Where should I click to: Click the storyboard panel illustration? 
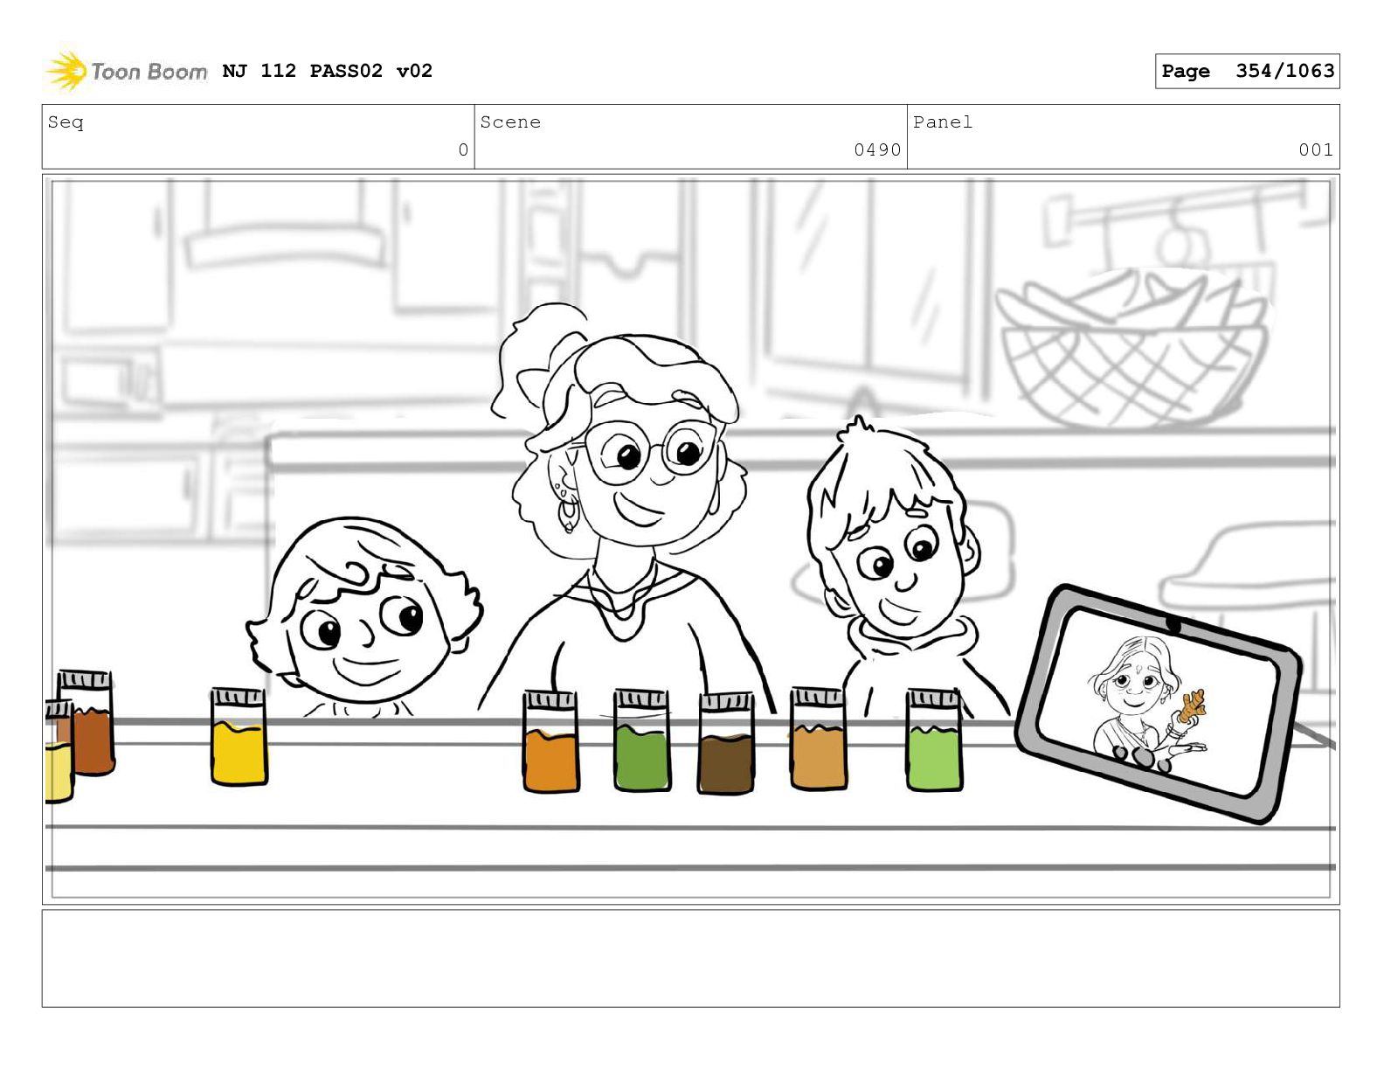(x=691, y=538)
